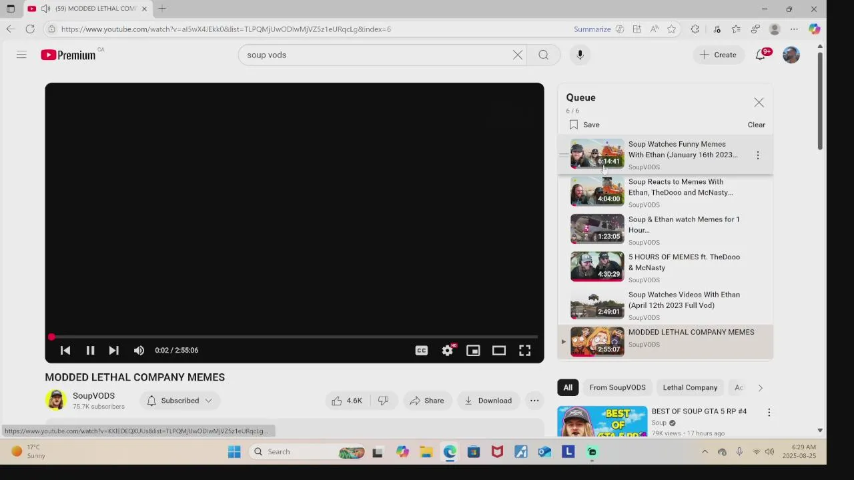The image size is (854, 480).
Task: Mute the video volume
Action: coord(139,350)
